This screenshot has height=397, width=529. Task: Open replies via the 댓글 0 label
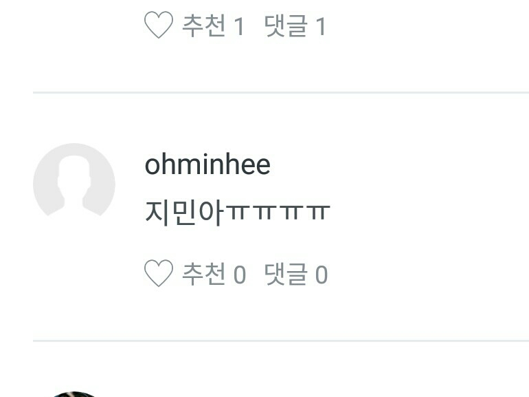[x=296, y=274]
